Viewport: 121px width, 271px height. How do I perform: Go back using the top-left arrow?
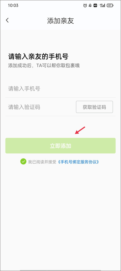pyautogui.click(x=7, y=20)
